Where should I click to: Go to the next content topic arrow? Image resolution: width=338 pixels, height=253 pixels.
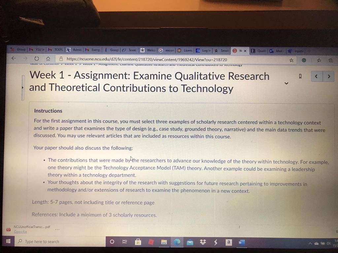(329, 76)
